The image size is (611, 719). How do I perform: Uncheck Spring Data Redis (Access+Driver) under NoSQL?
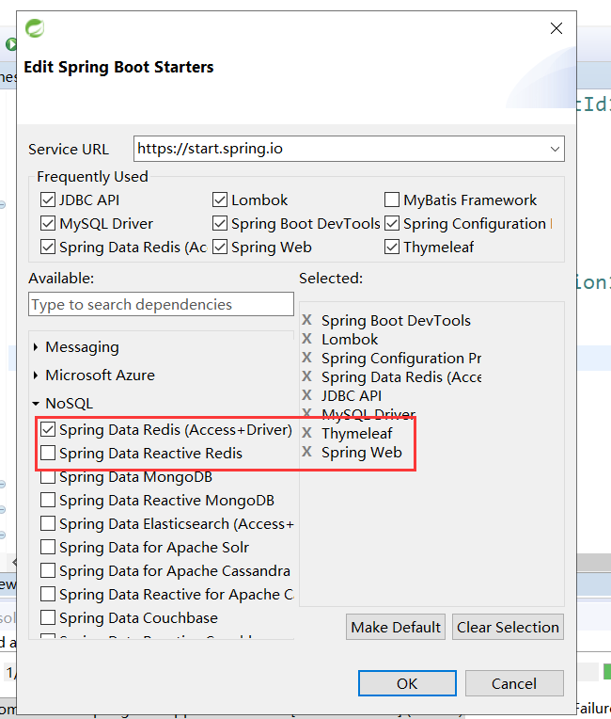pos(48,429)
